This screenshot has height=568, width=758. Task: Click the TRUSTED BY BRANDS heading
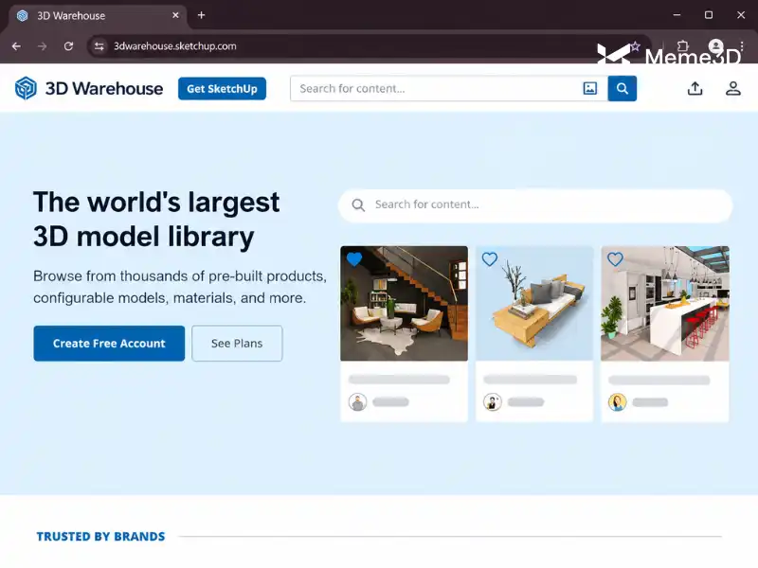coord(100,537)
